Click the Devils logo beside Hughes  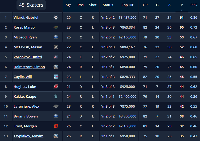pyautogui.click(x=56, y=87)
